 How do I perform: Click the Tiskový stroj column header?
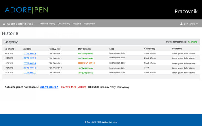click(55, 49)
